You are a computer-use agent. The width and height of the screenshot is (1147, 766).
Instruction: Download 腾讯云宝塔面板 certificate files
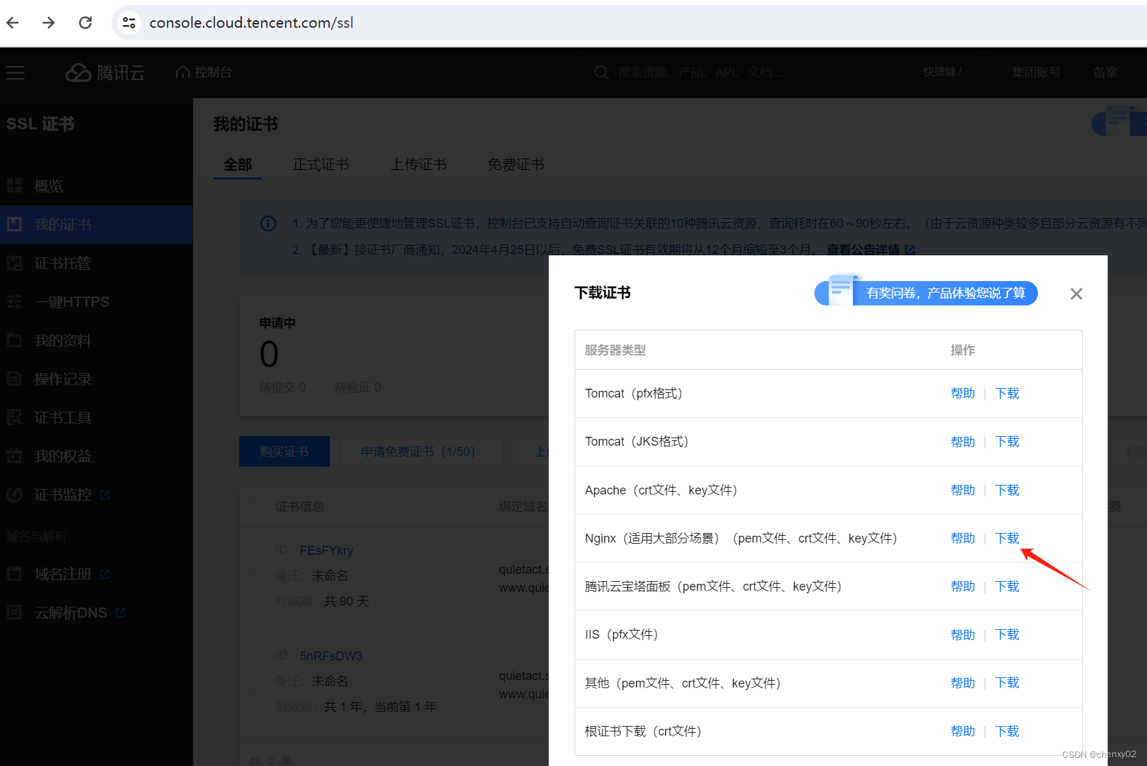coord(1007,587)
